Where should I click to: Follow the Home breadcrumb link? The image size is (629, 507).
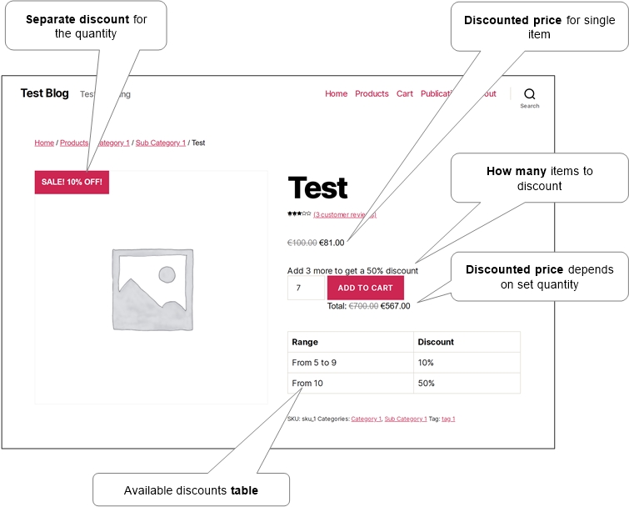[44, 143]
